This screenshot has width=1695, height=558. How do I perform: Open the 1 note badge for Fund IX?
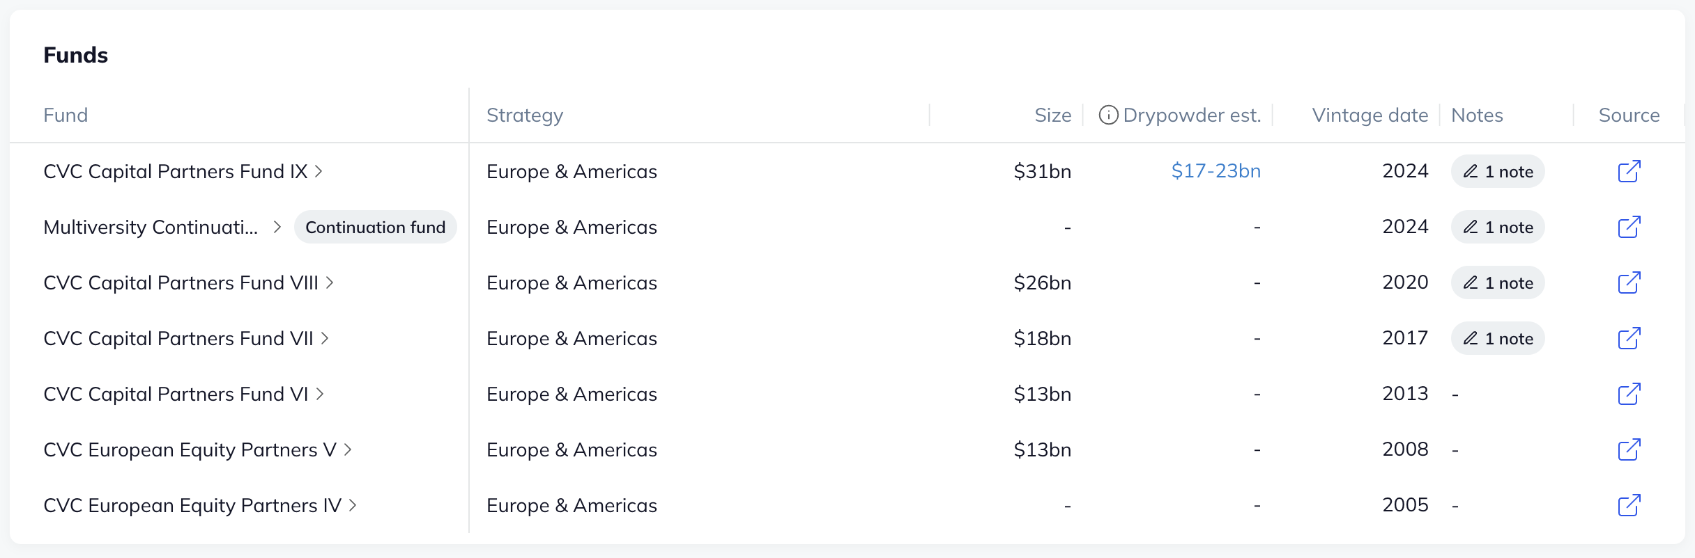[x=1498, y=171]
